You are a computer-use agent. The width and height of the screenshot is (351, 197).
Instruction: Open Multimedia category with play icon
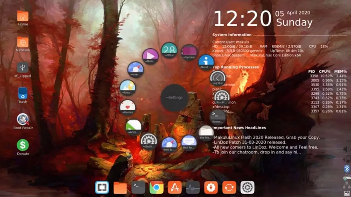[x=151, y=56]
